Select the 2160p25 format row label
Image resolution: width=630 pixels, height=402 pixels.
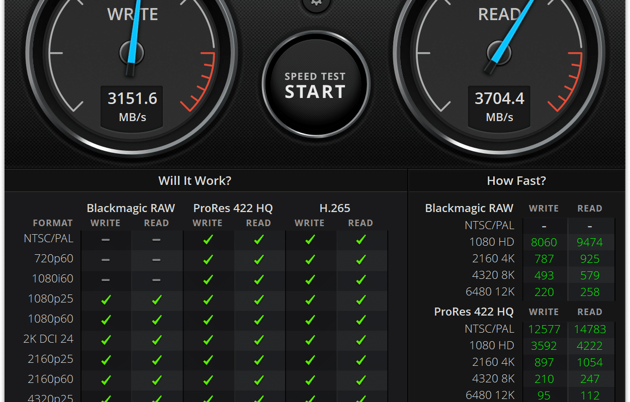51,359
